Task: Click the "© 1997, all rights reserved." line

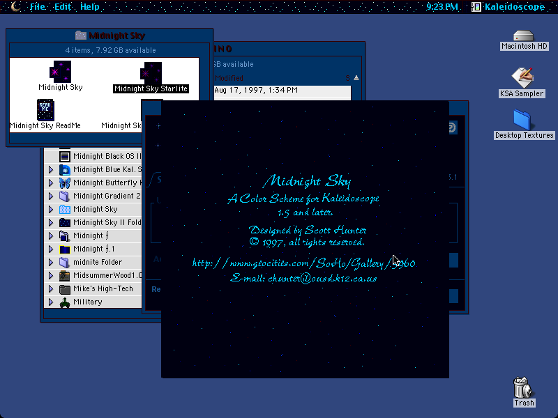Action: tap(307, 242)
